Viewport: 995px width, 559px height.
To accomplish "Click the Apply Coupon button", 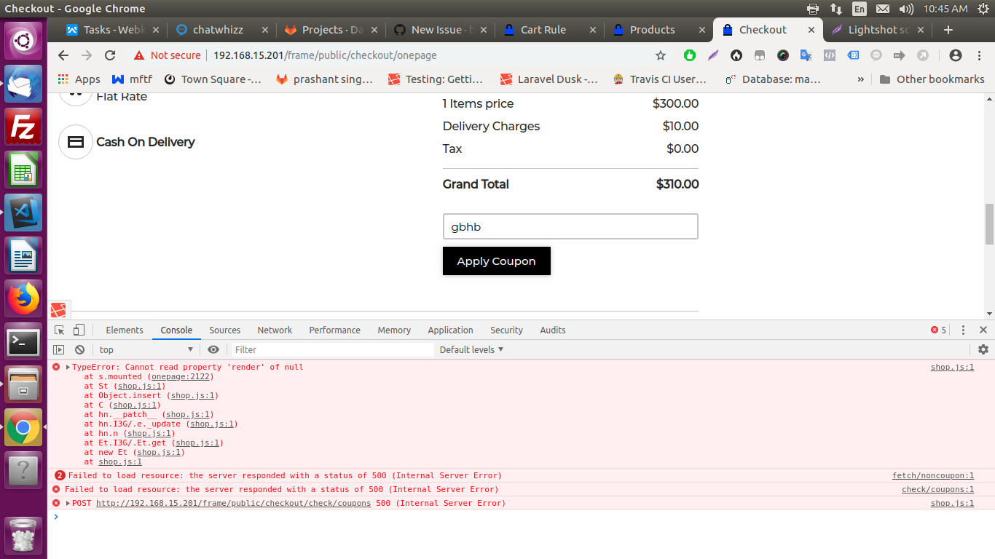I will [496, 261].
